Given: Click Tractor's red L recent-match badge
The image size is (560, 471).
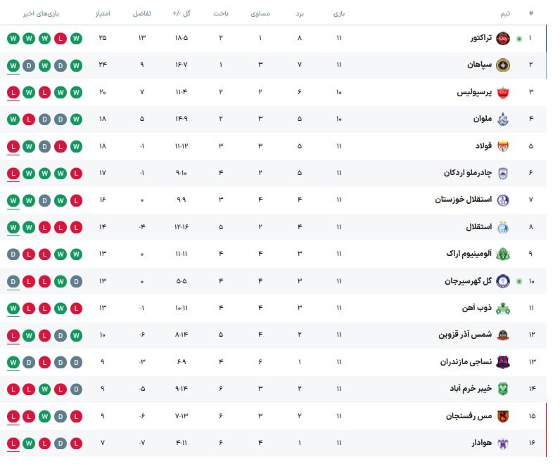Looking at the screenshot, I should [61, 38].
